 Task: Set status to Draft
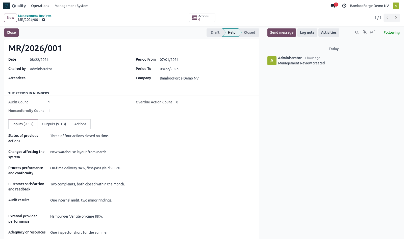215,32
